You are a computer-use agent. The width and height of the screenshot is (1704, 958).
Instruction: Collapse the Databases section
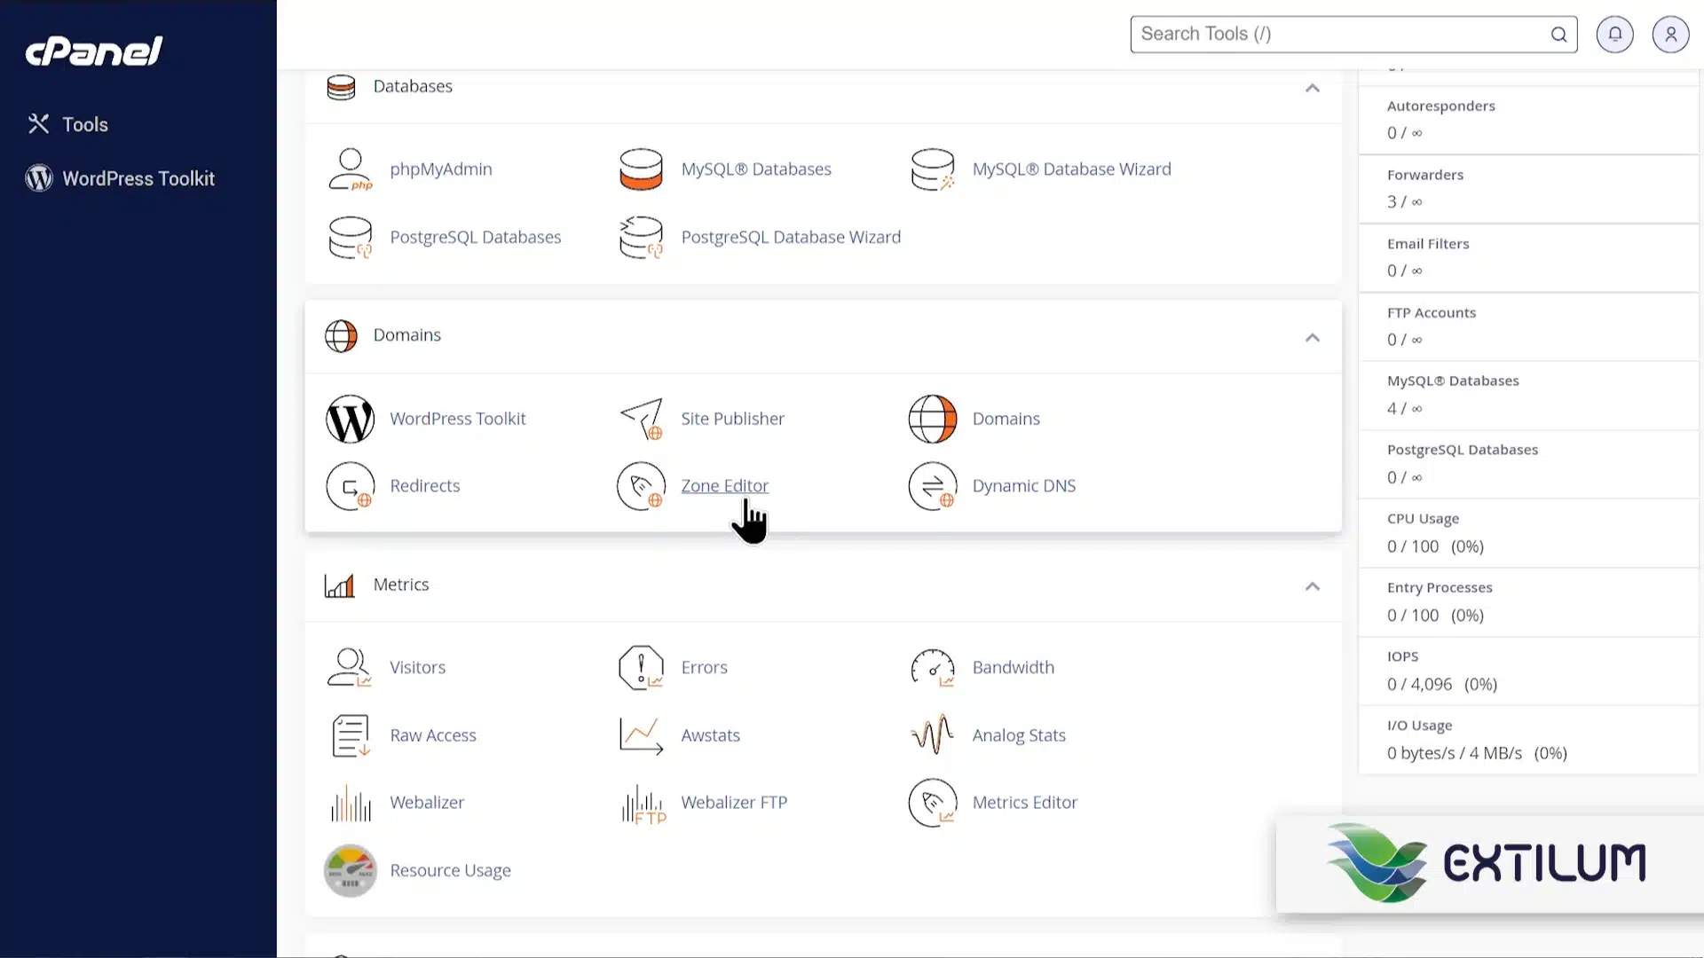point(1313,88)
